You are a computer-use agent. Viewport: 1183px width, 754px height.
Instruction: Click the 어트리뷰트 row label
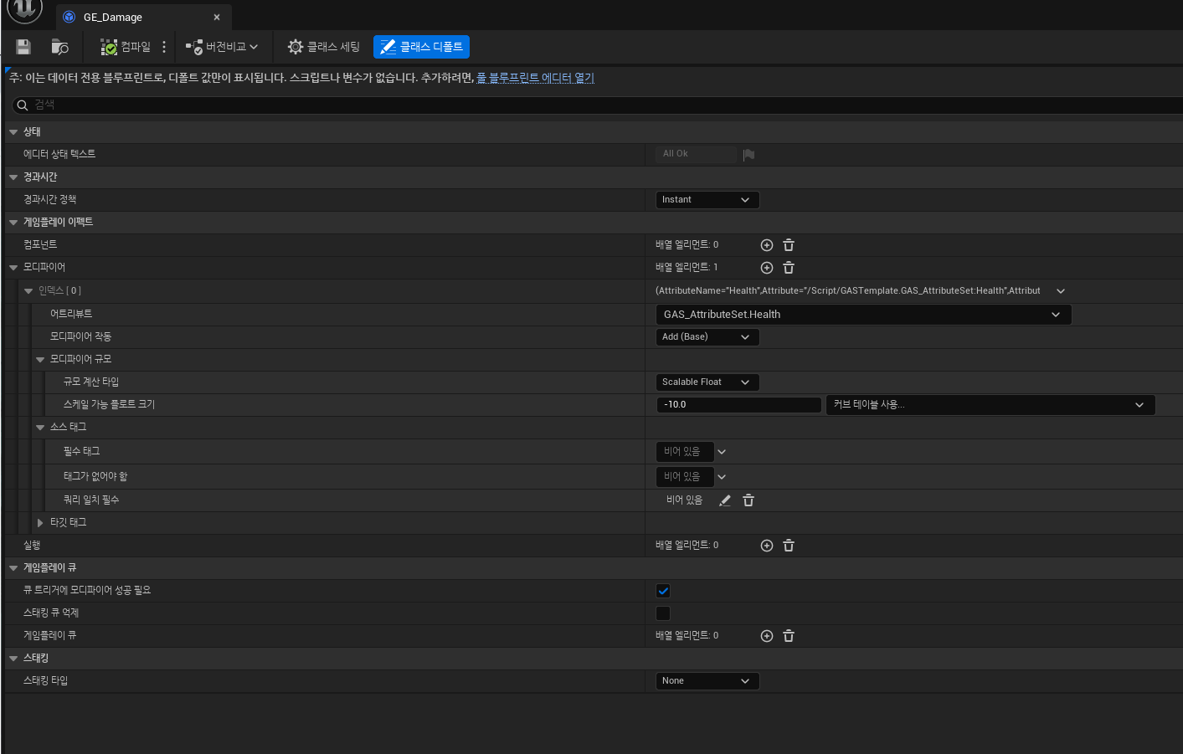point(71,314)
